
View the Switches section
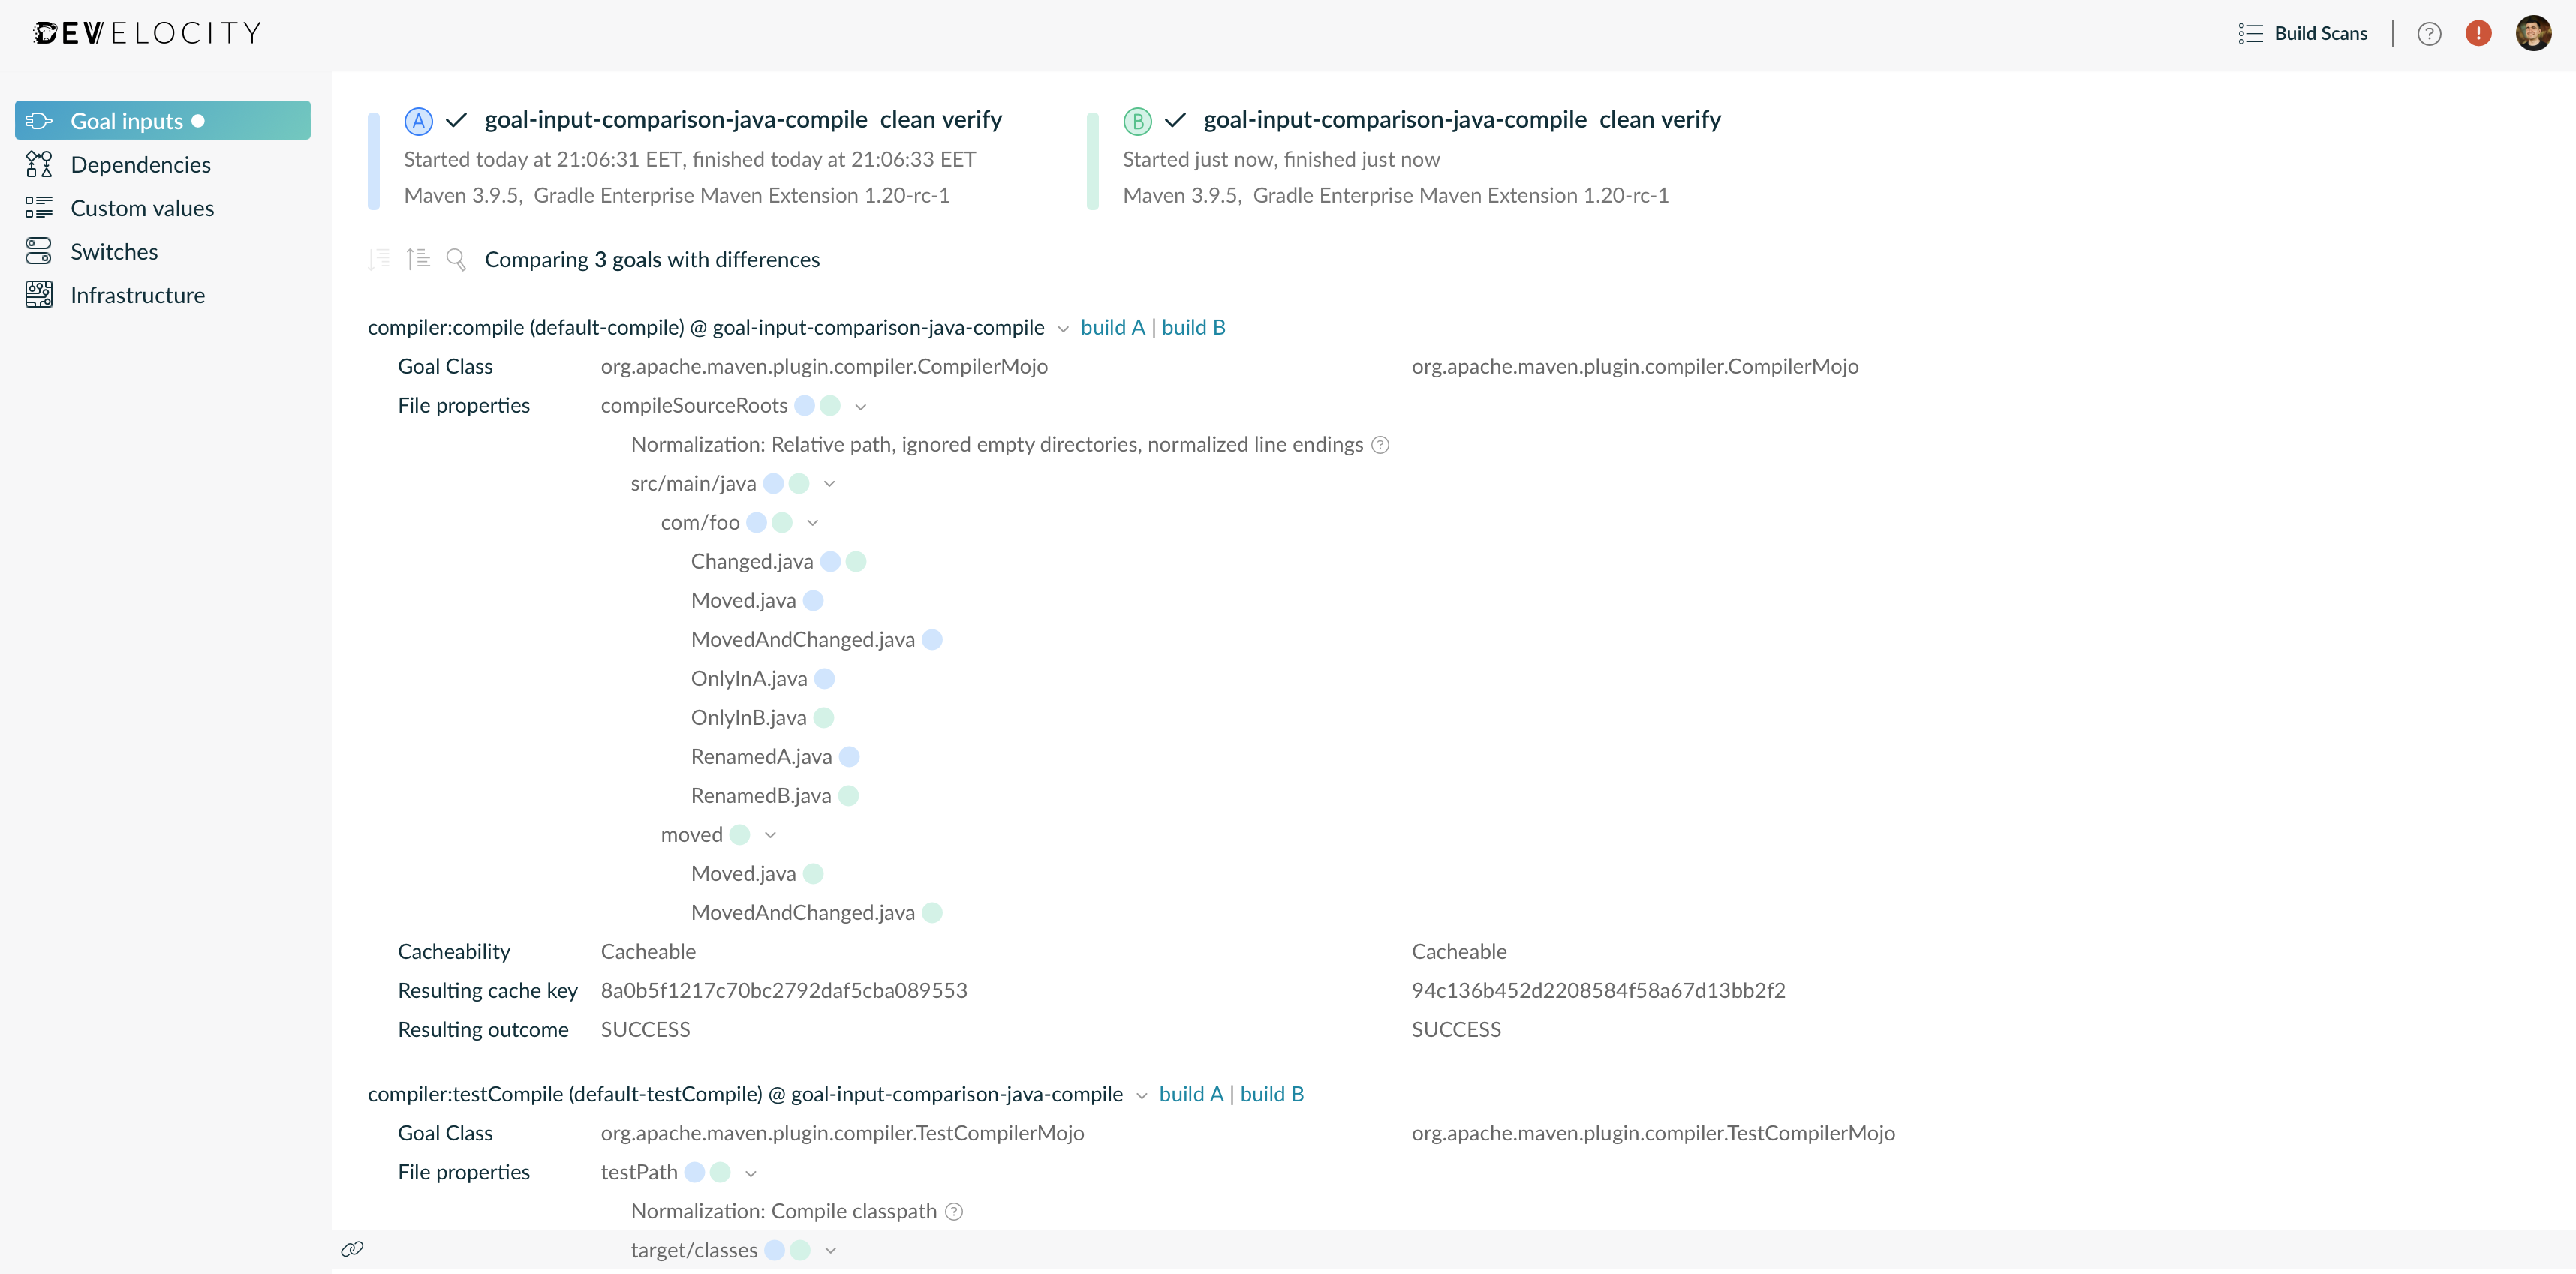coord(113,251)
